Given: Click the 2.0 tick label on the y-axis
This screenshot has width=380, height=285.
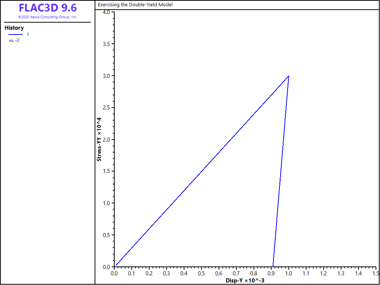Looking at the screenshot, I should [x=106, y=140].
